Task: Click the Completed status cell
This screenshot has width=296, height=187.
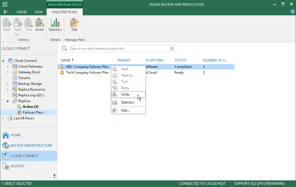Action: pyautogui.click(x=183, y=67)
